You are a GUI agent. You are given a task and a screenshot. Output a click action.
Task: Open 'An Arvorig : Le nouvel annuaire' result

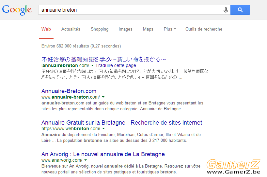(103, 154)
